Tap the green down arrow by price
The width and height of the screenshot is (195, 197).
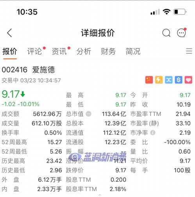pos(23,94)
